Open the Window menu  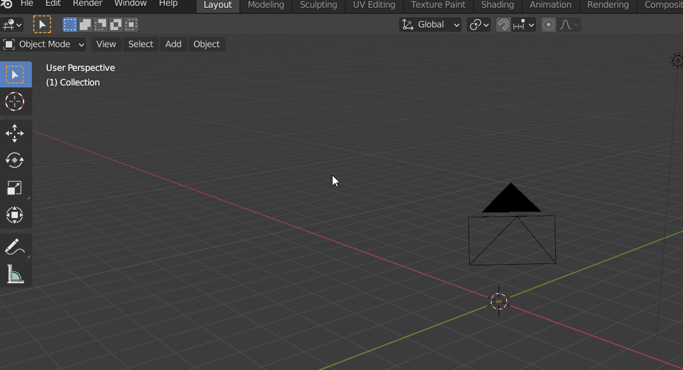click(130, 3)
